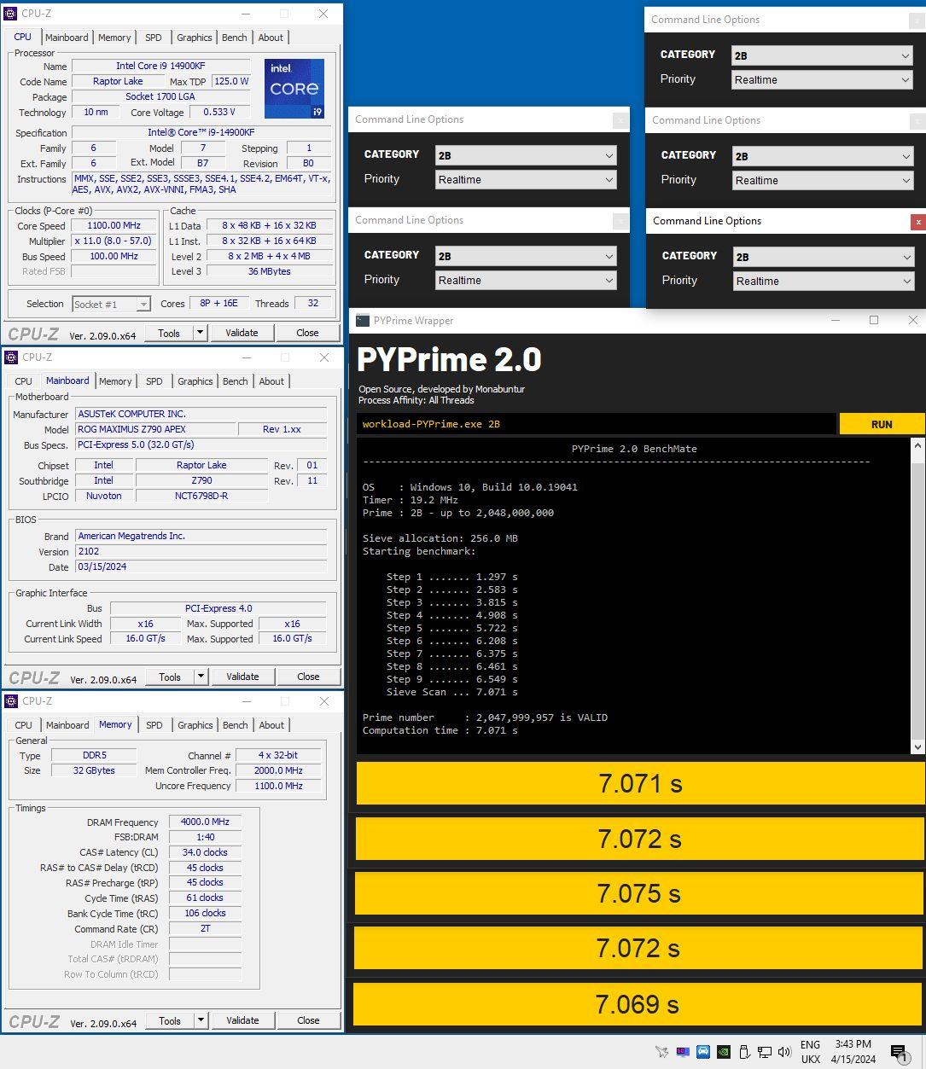926x1069 pixels.
Task: Click the Close button in the Memory CPU-Z window
Action: (308, 1020)
